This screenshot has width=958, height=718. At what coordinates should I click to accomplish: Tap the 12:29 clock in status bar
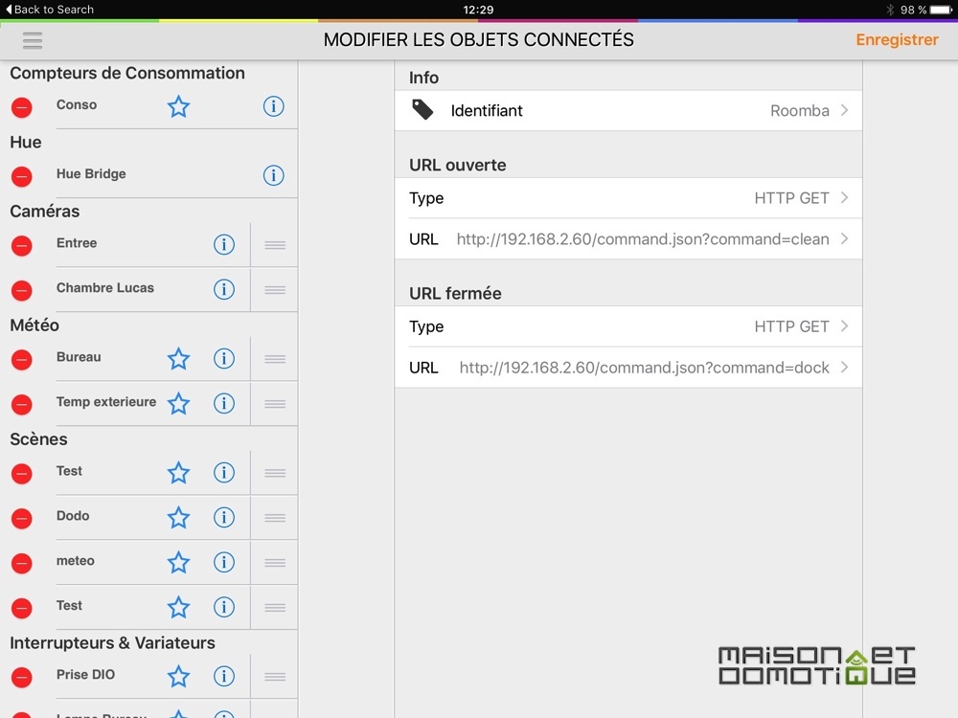478,10
